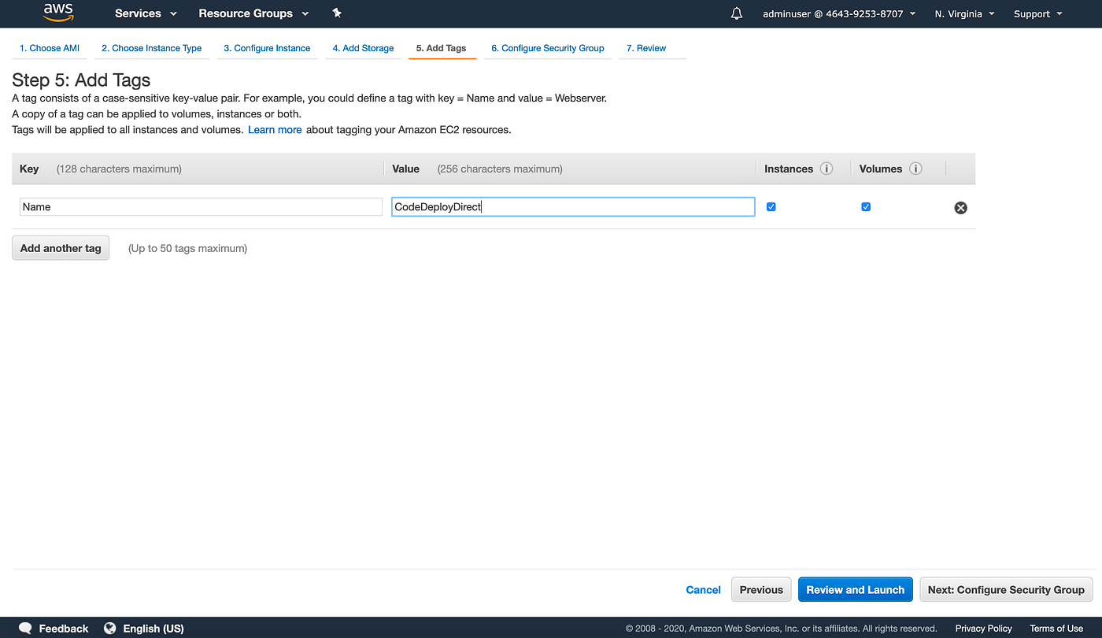
Task: Uncheck the Volumes checkbox
Action: pos(866,206)
